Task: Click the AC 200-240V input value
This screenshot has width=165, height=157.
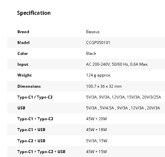Action: click(117, 64)
